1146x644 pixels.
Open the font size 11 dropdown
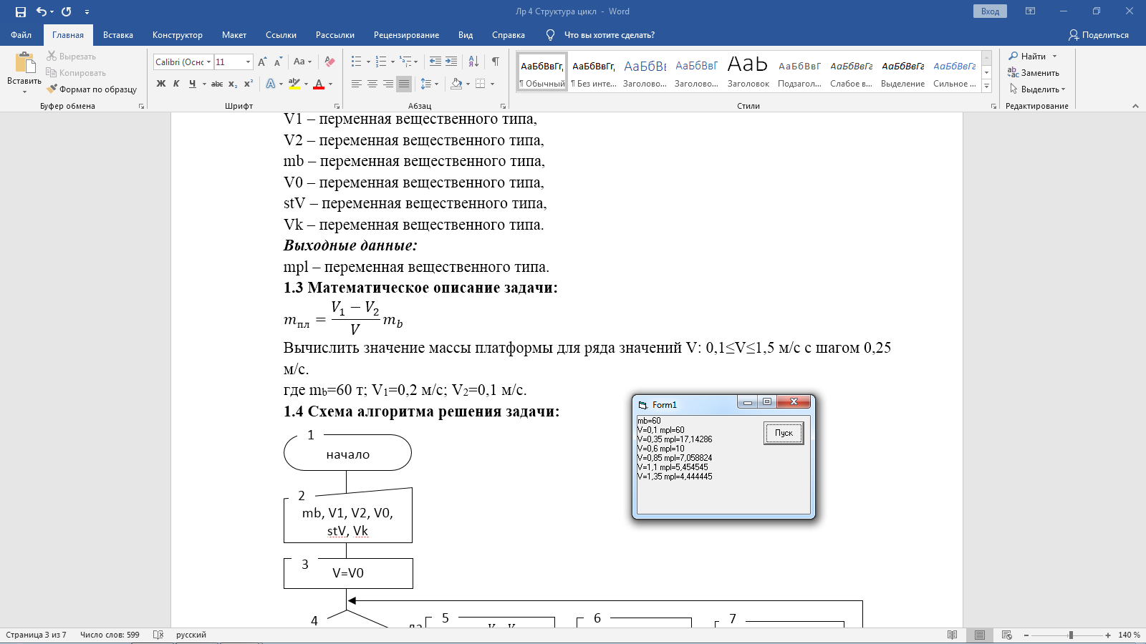[x=248, y=62]
